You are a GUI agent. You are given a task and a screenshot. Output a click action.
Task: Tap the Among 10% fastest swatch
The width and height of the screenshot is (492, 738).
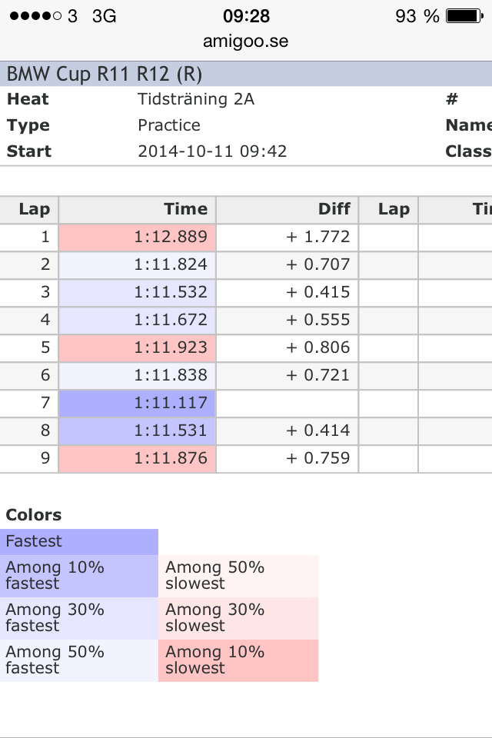tap(79, 576)
